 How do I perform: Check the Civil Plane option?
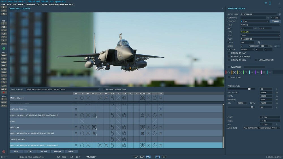tap(229, 77)
